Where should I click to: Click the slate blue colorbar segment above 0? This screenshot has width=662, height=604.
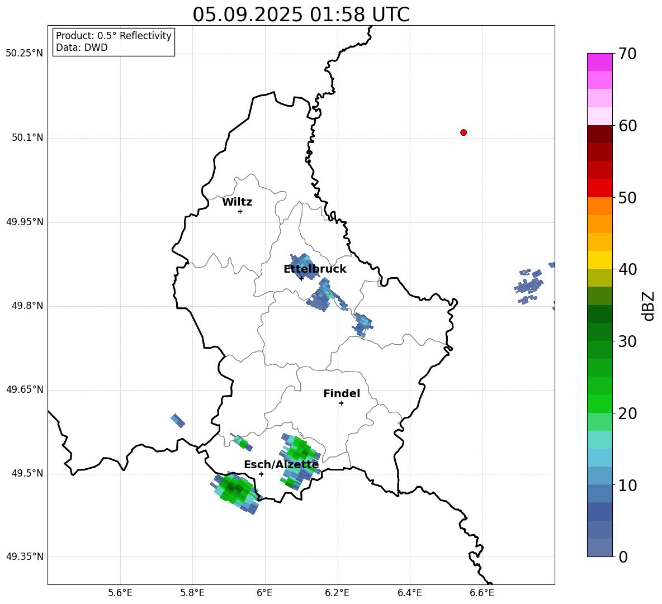(x=600, y=548)
